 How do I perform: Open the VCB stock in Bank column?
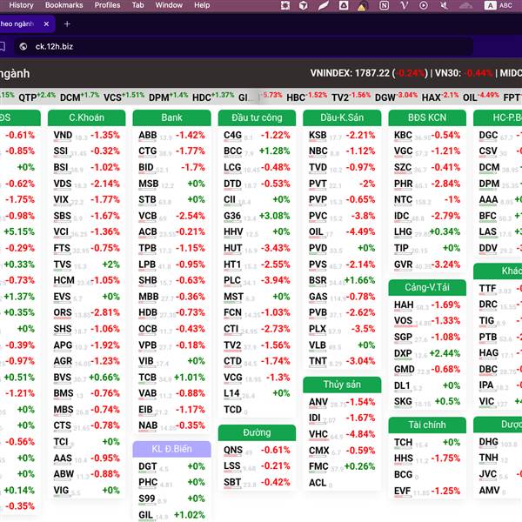[148, 216]
